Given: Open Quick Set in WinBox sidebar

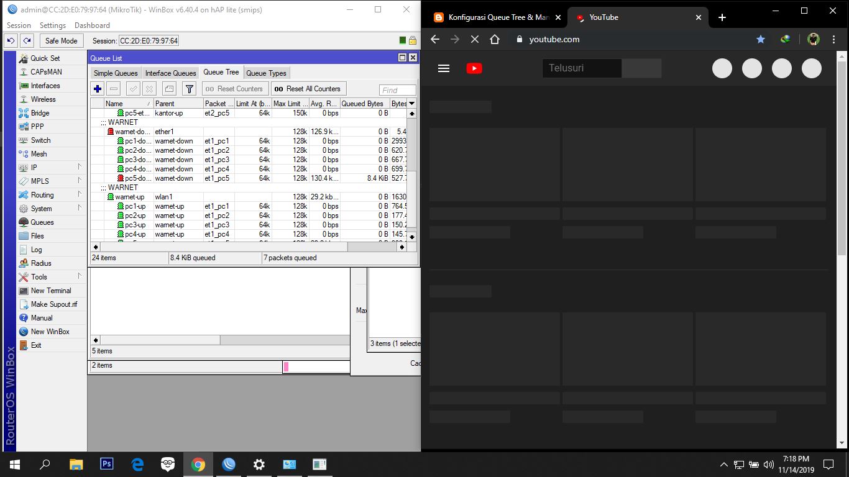Looking at the screenshot, I should pyautogui.click(x=45, y=58).
